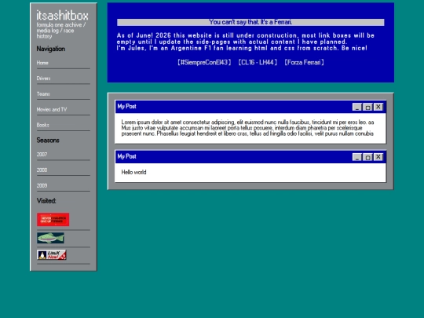Click the Hello world post text
The width and height of the screenshot is (424, 318).
click(133, 172)
